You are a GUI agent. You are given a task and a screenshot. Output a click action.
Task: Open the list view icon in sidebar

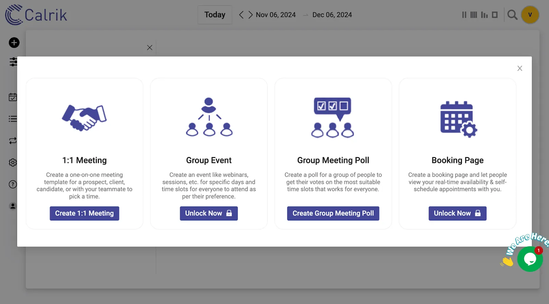pos(13,119)
